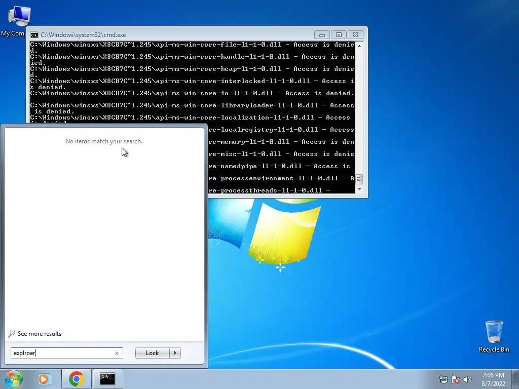The height and width of the screenshot is (389, 519).
Task: Click the api-ms-win-core-libraryloader line in cmd
Action: coord(192,105)
